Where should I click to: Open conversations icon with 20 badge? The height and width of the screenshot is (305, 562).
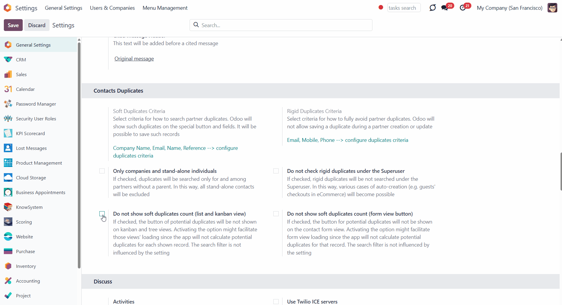tap(445, 8)
